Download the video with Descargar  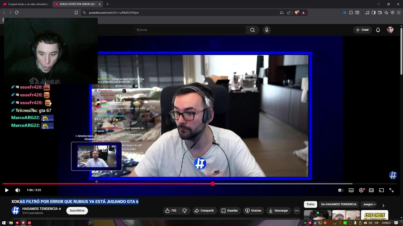point(278,211)
